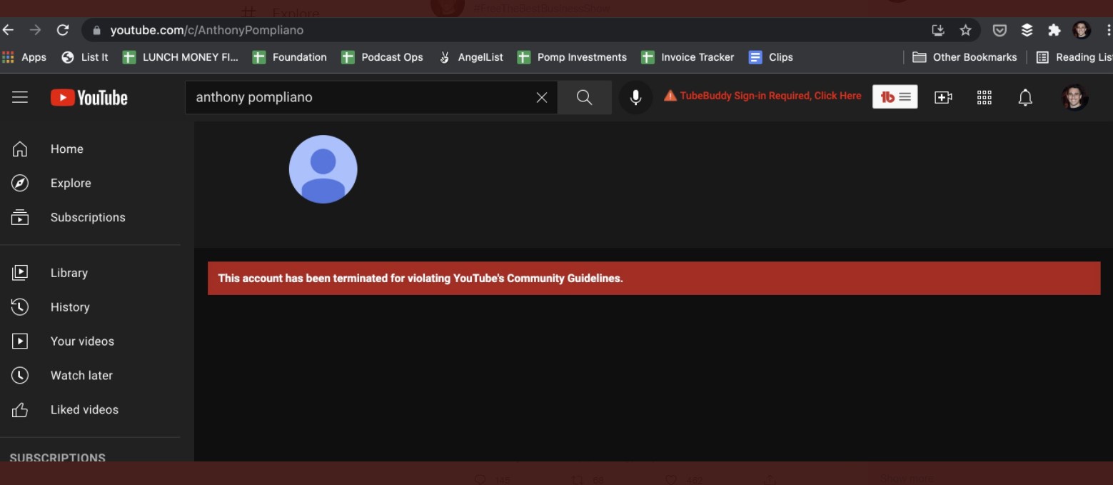Go to Home in the sidebar

tap(66, 149)
